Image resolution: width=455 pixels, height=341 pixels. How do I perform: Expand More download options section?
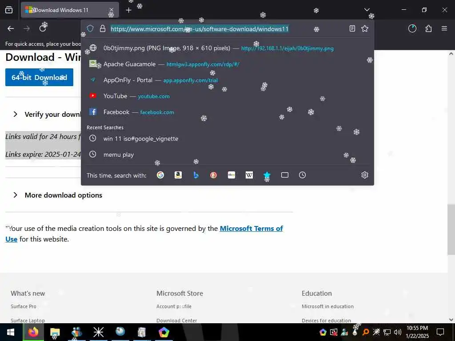coord(58,195)
